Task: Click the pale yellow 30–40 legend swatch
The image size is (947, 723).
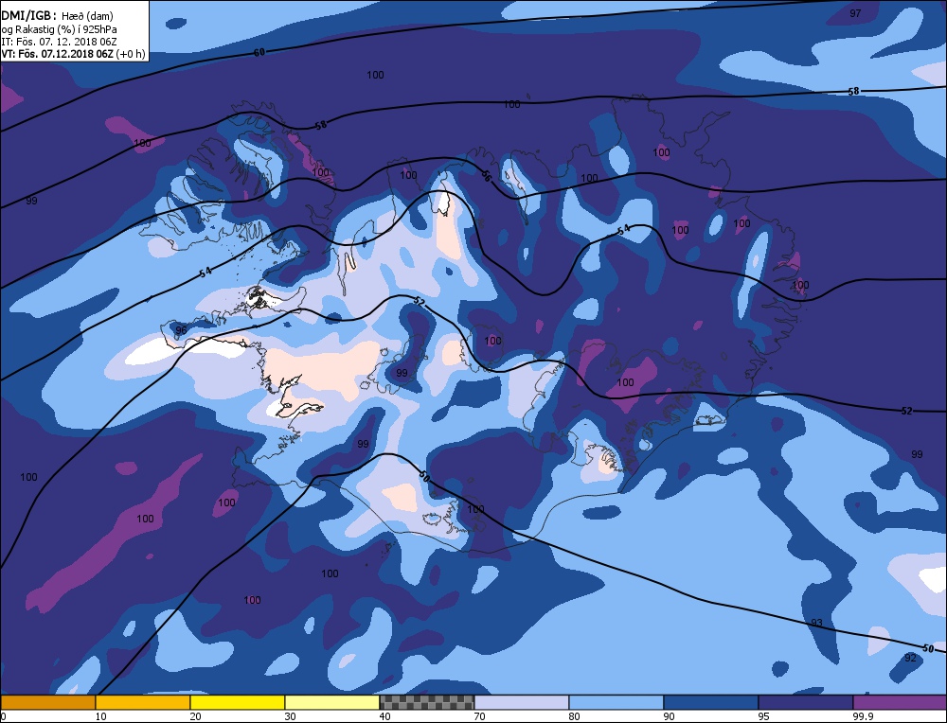Action: [332, 702]
